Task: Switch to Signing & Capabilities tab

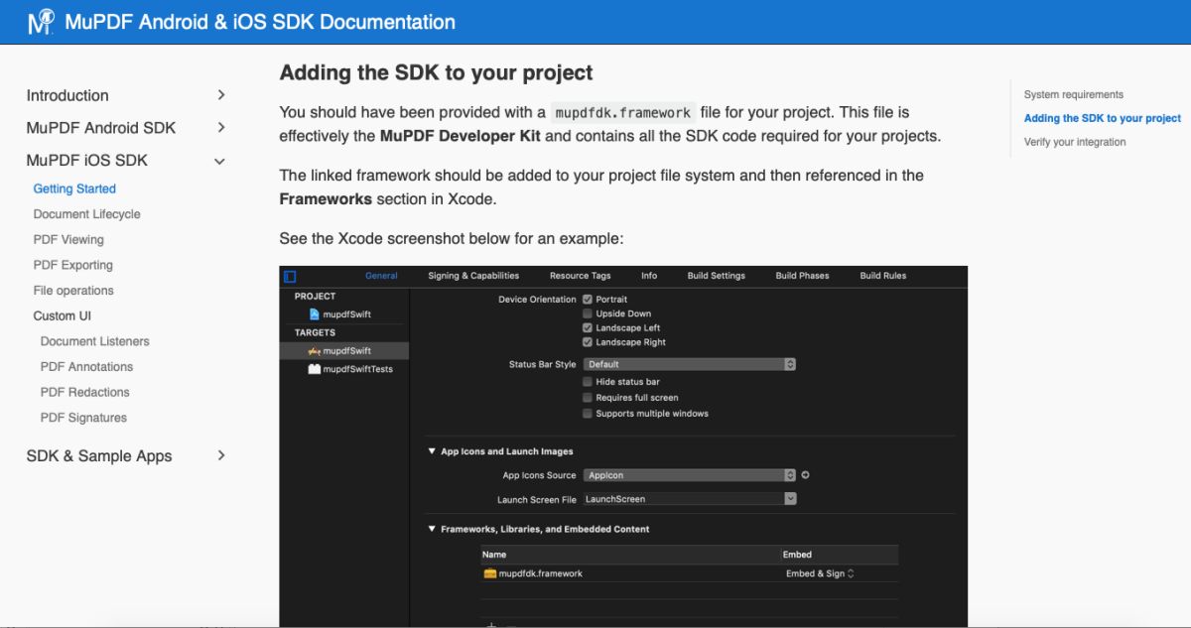Action: tap(473, 276)
